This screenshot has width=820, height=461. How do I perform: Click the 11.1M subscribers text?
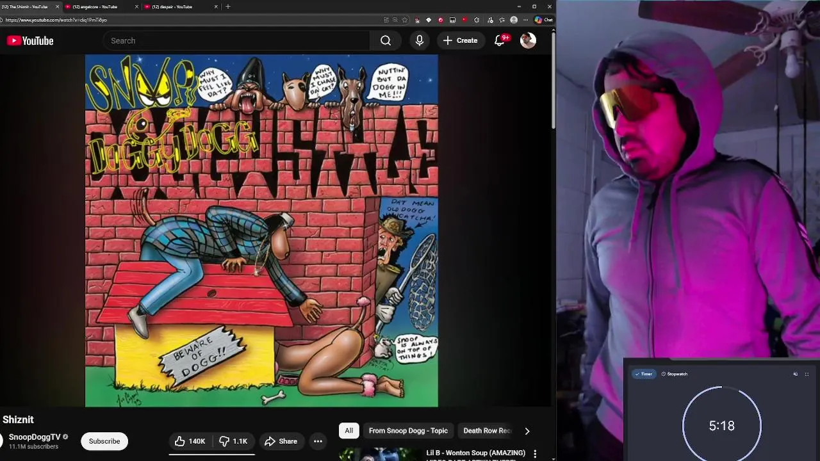tap(33, 447)
